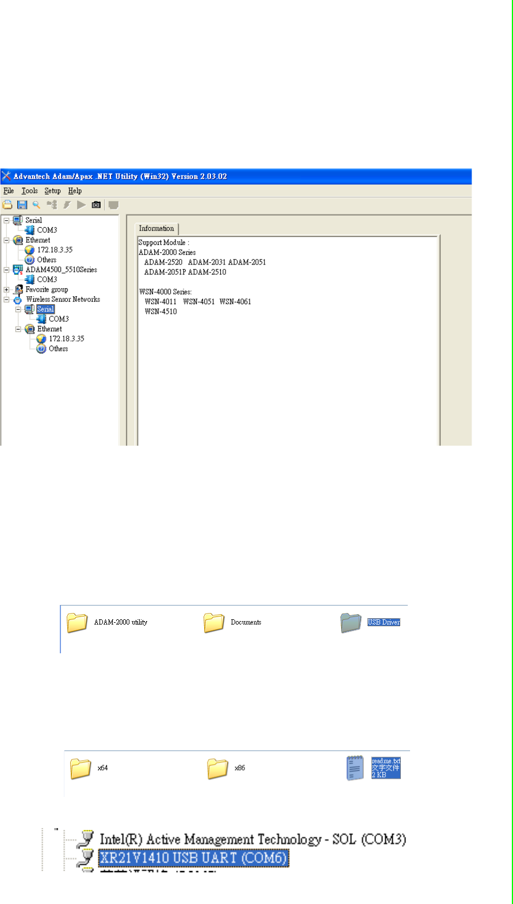513x904 pixels.
Task: Select Others under Wireless Sensor Networks Ethernet
Action: [x=58, y=349]
